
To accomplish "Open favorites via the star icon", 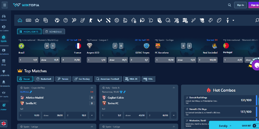I will [x=37, y=20].
